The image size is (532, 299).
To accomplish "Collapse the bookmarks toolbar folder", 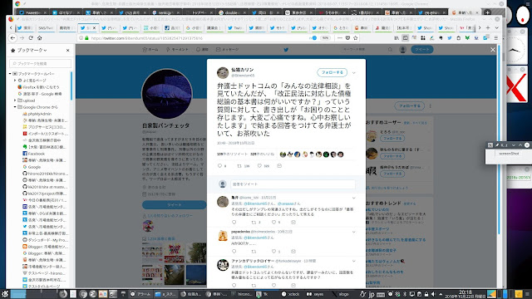I will pos(10,74).
